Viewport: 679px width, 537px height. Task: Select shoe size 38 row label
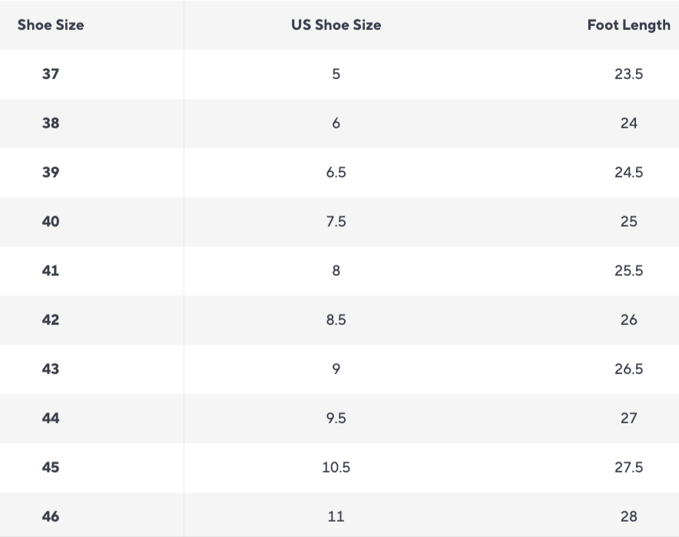click(x=51, y=124)
